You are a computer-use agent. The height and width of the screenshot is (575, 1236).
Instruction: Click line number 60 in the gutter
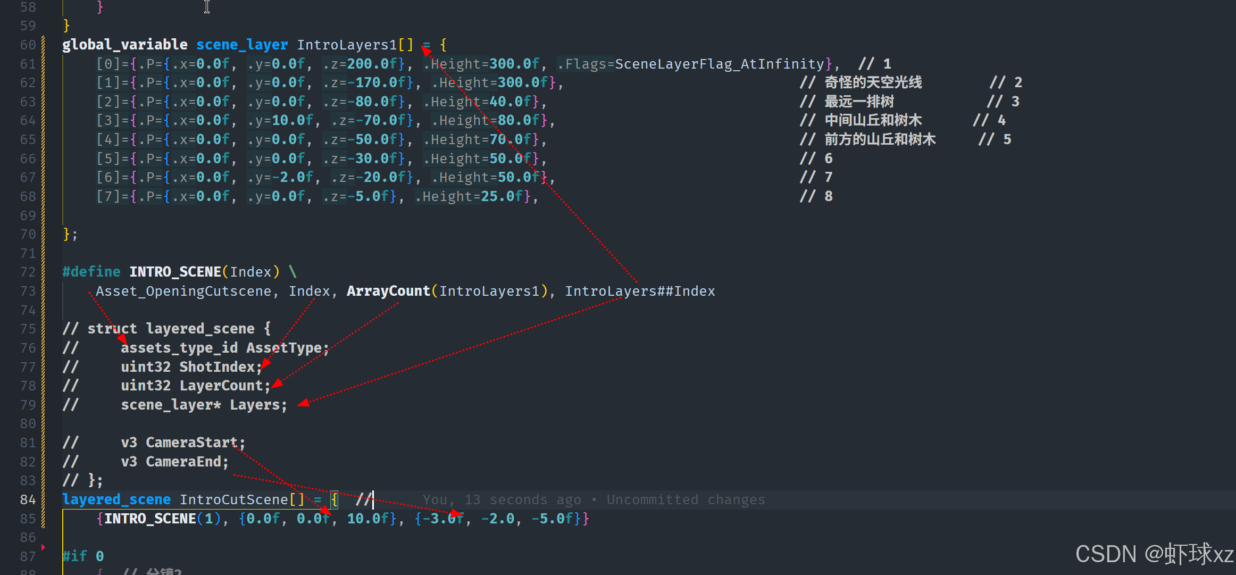click(28, 45)
